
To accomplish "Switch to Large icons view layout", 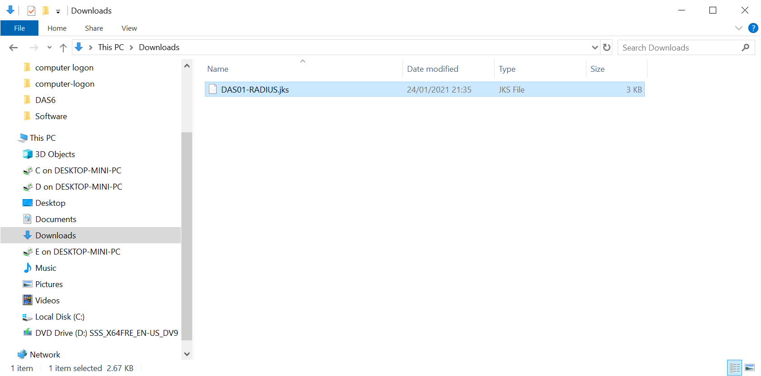I will tap(750, 368).
